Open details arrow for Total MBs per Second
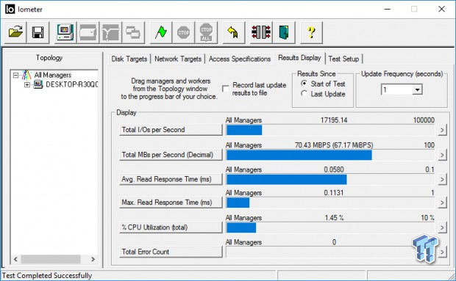 click(x=442, y=155)
